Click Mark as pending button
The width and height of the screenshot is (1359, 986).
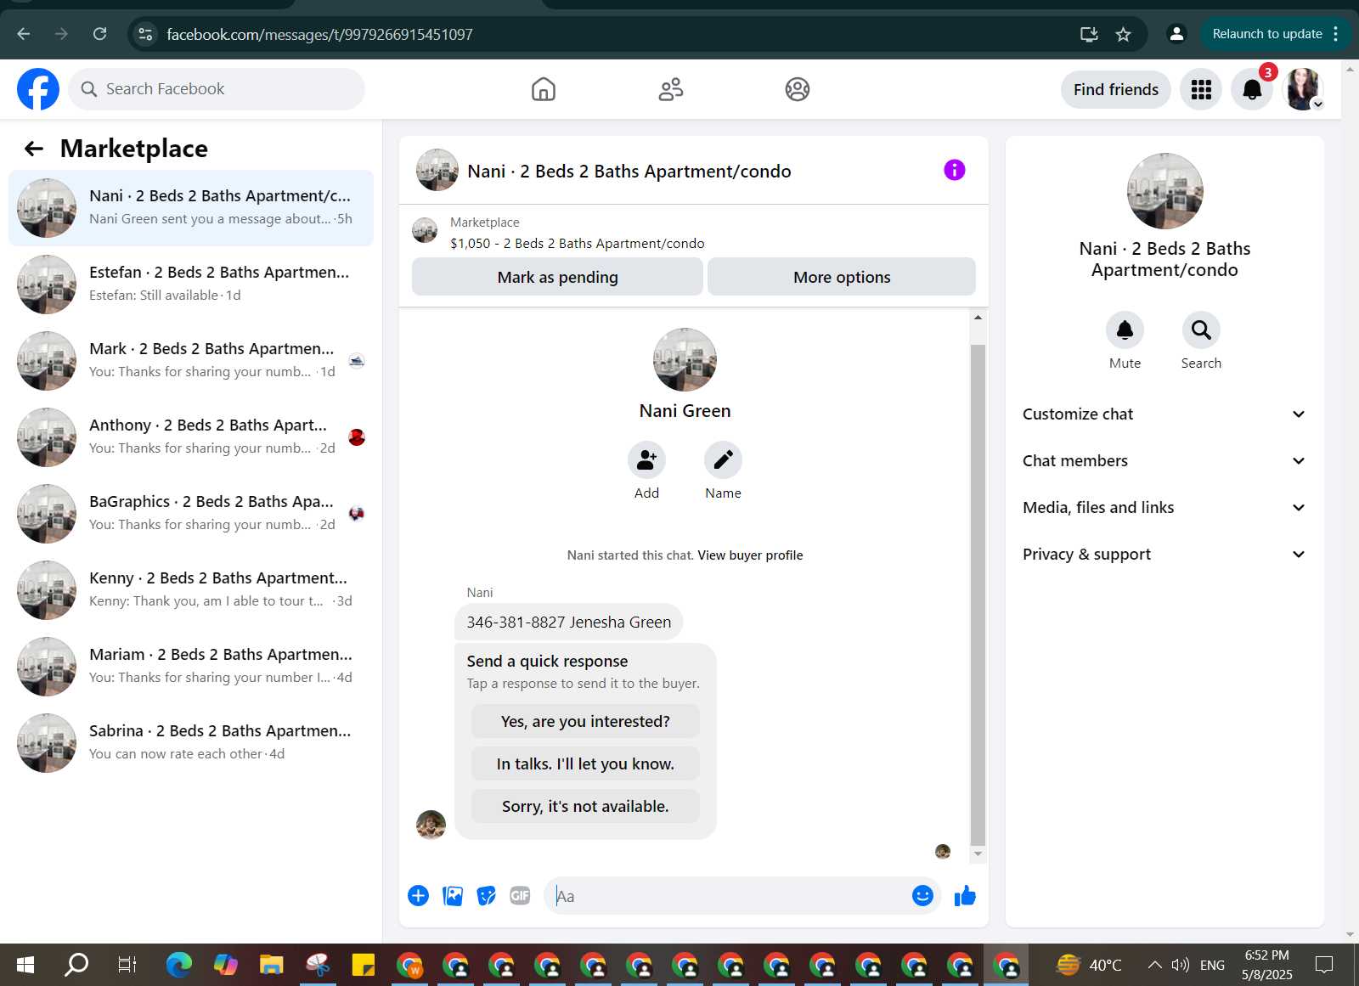point(557,277)
